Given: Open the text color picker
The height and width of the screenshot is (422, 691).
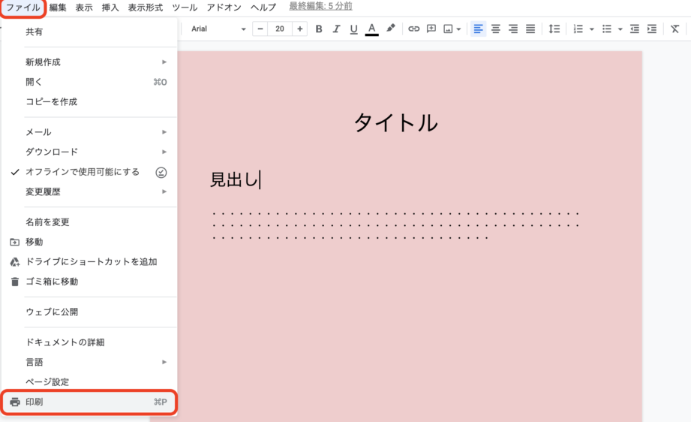Looking at the screenshot, I should (x=372, y=29).
